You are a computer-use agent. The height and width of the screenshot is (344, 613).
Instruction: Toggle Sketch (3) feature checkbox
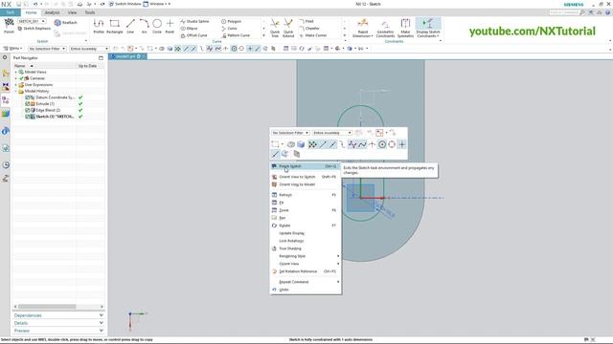tap(28, 117)
